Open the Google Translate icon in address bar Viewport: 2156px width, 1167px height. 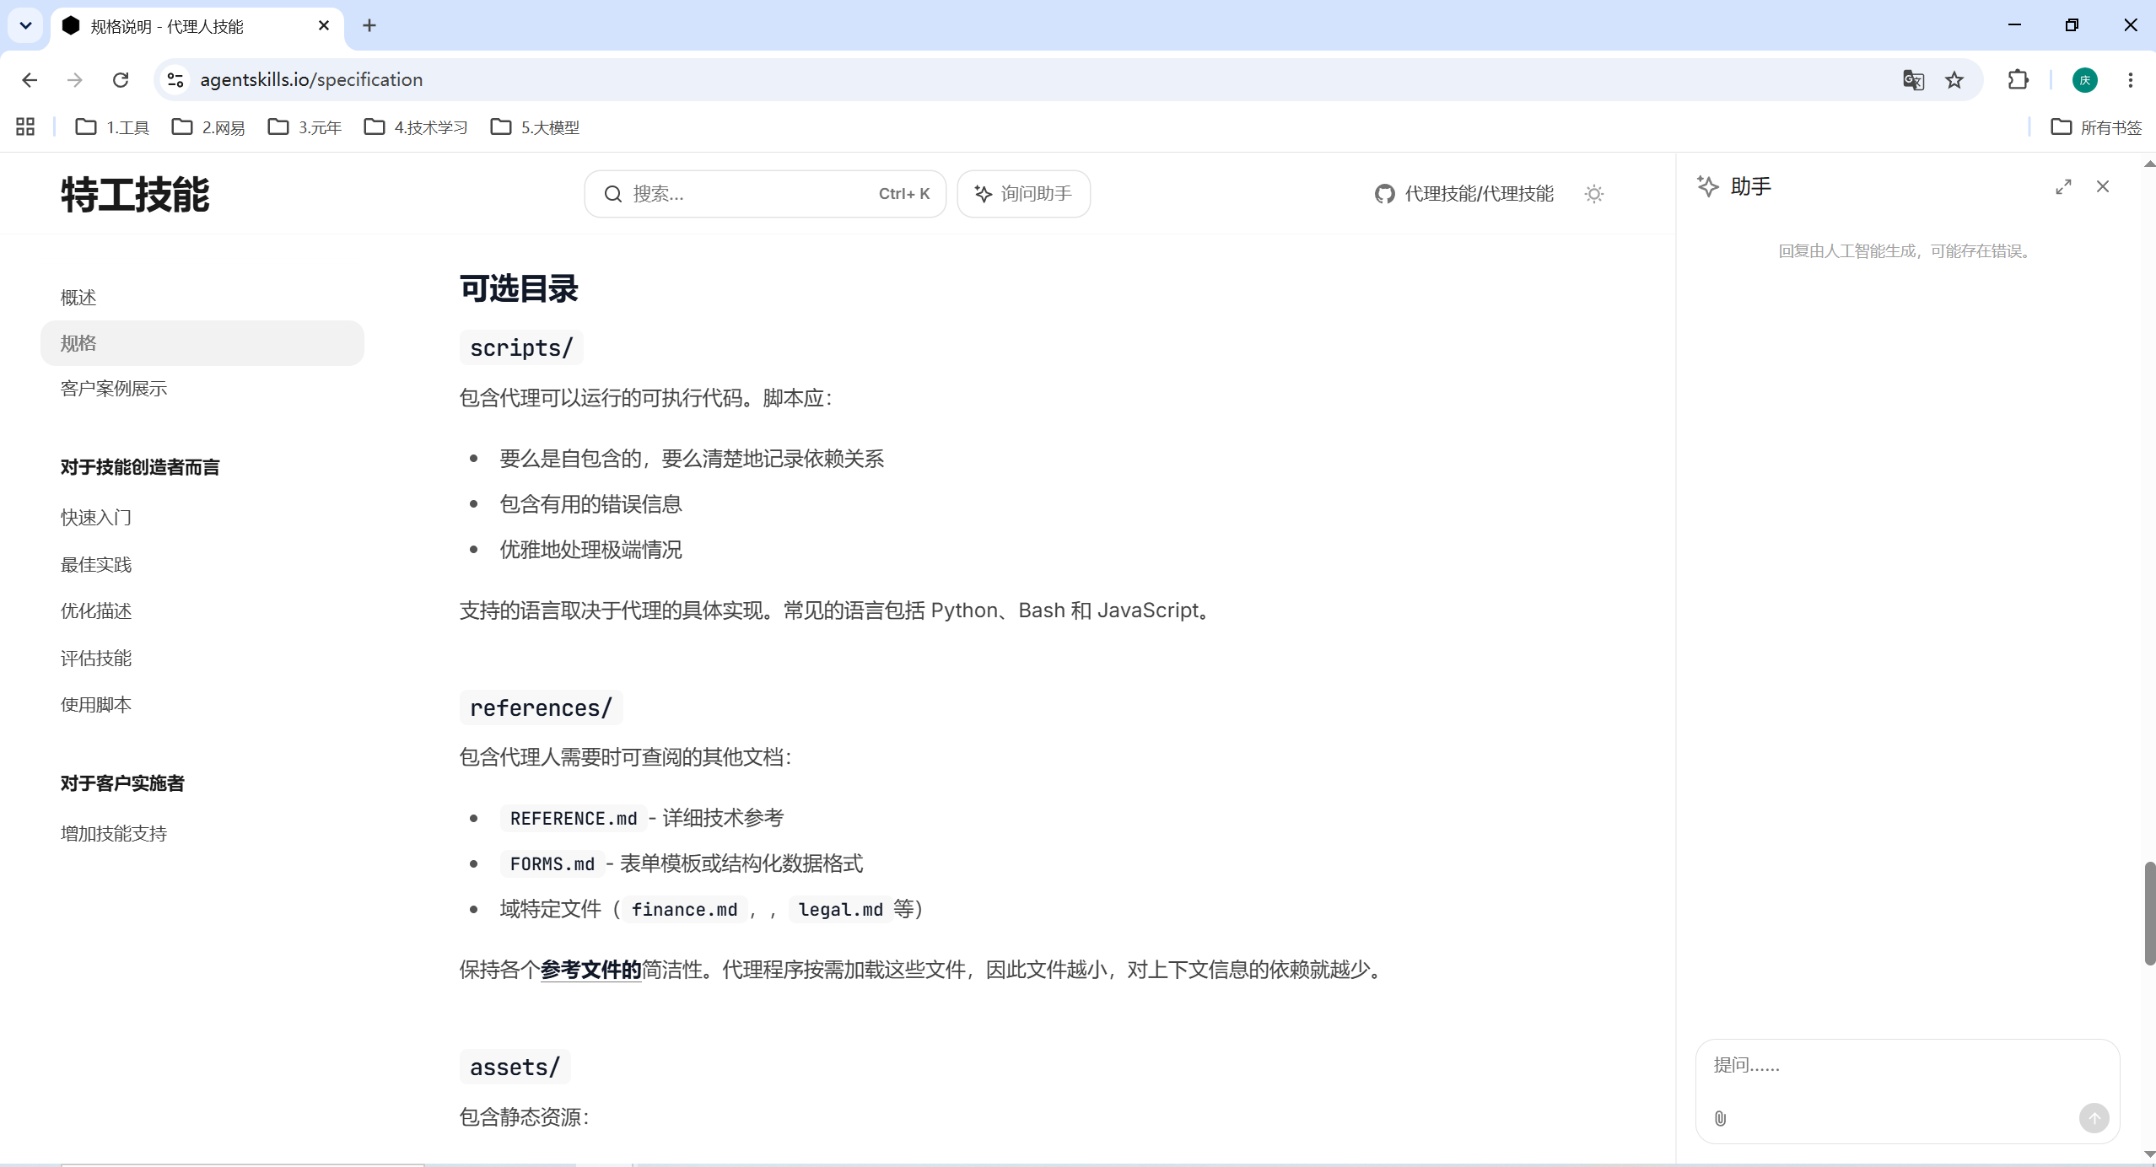1913,80
